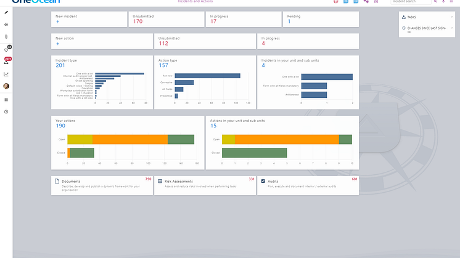Expand the Changes since last sign-in chevron
Image resolution: width=460 pixels, height=258 pixels.
452,28
